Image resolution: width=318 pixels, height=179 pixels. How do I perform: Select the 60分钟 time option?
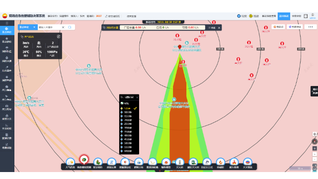[127, 151]
